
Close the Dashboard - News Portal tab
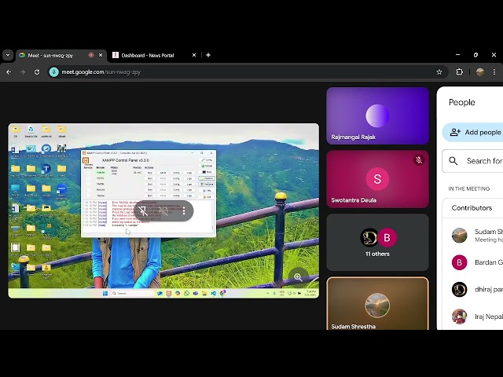[194, 55]
